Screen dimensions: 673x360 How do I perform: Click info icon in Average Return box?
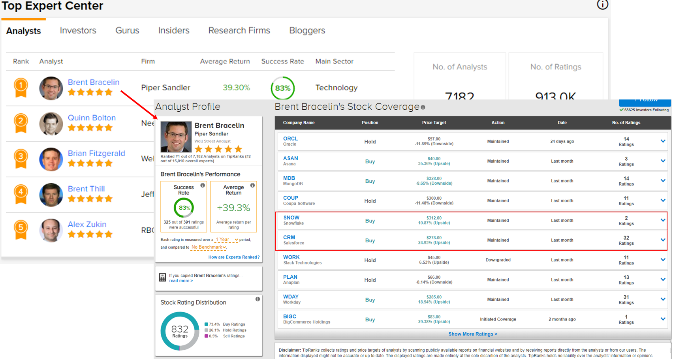[252, 186]
